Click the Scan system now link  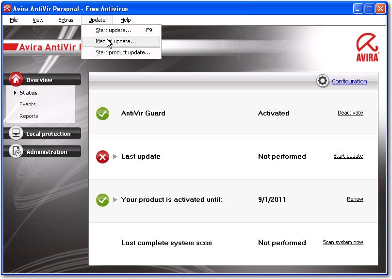click(343, 242)
